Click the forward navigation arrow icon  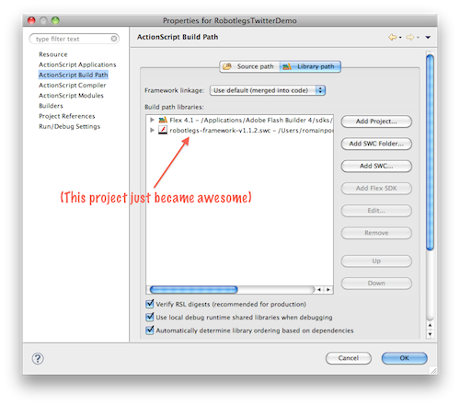pos(409,37)
